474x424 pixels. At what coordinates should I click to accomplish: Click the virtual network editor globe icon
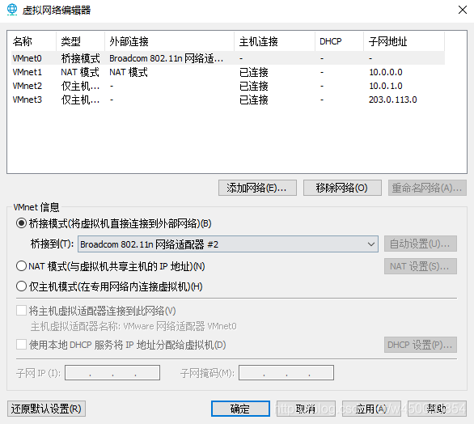coord(12,10)
